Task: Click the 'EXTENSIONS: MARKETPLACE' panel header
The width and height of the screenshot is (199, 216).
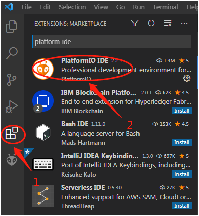Action: point(70,24)
